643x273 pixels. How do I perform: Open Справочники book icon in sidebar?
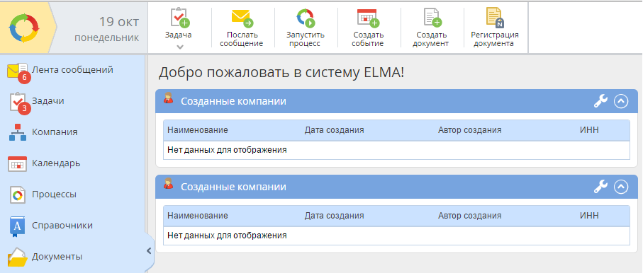coord(17,226)
